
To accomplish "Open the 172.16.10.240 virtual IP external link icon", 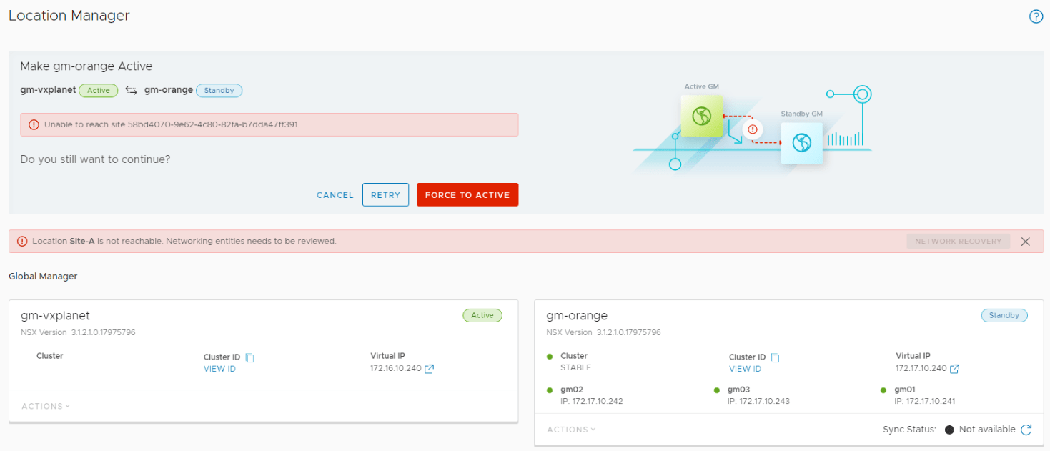I will click(x=429, y=369).
